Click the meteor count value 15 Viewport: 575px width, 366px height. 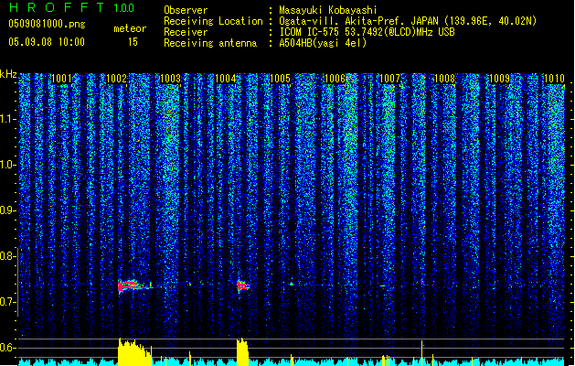[x=133, y=42]
